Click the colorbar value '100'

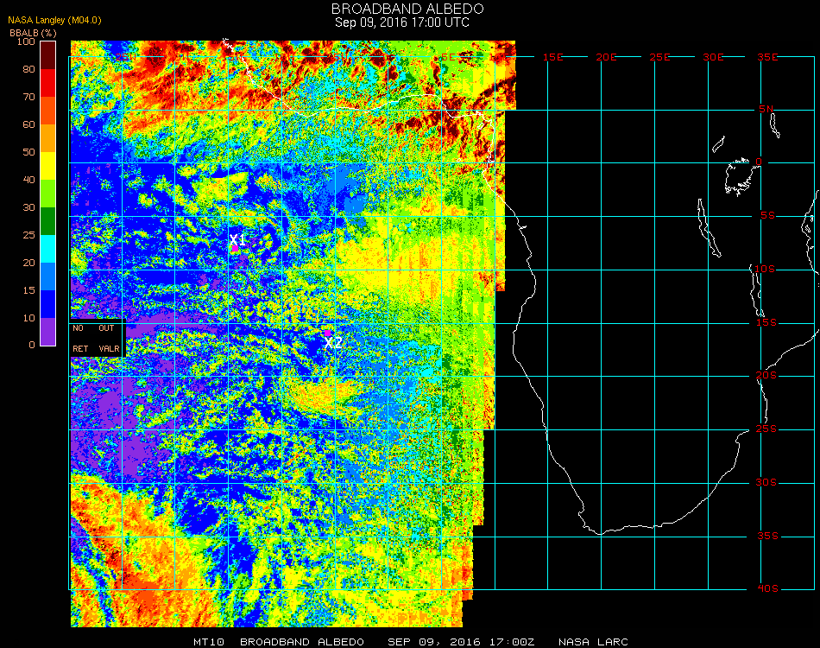(x=26, y=41)
